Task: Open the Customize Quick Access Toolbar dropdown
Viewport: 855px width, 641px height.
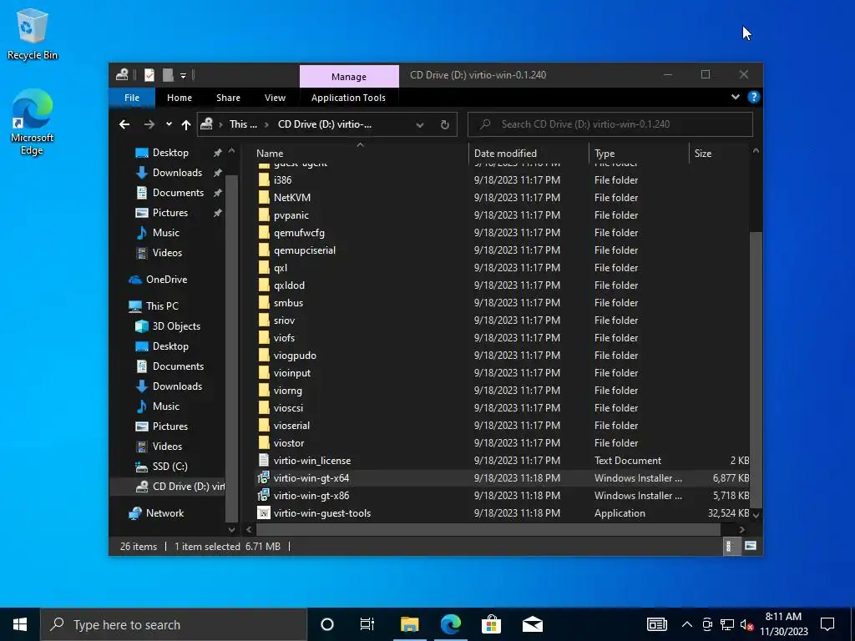Action: tap(183, 75)
